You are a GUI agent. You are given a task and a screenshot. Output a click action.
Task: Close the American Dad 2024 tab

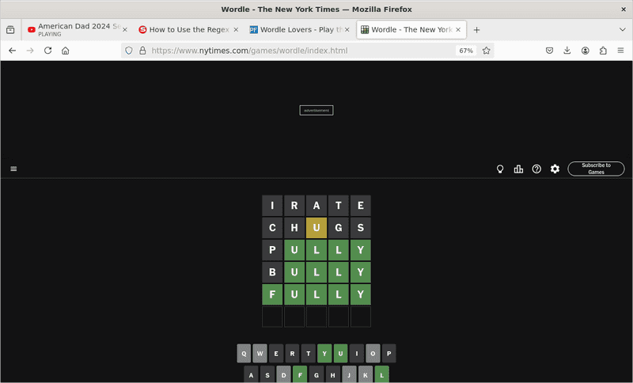click(x=125, y=30)
